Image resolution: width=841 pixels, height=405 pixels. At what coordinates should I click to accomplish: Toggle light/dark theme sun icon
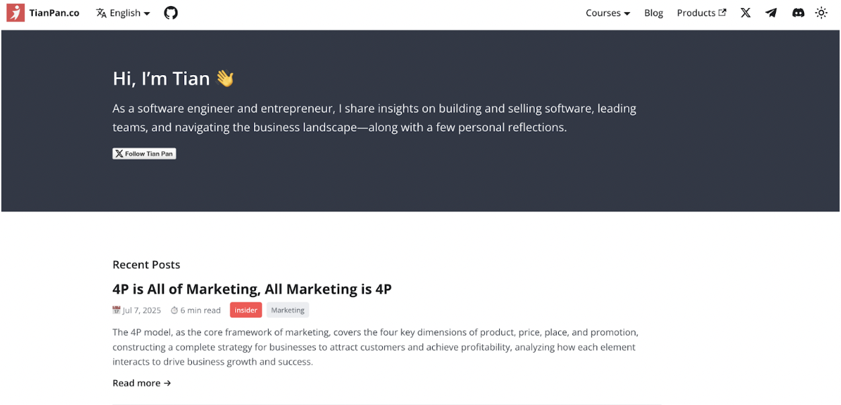pyautogui.click(x=822, y=13)
